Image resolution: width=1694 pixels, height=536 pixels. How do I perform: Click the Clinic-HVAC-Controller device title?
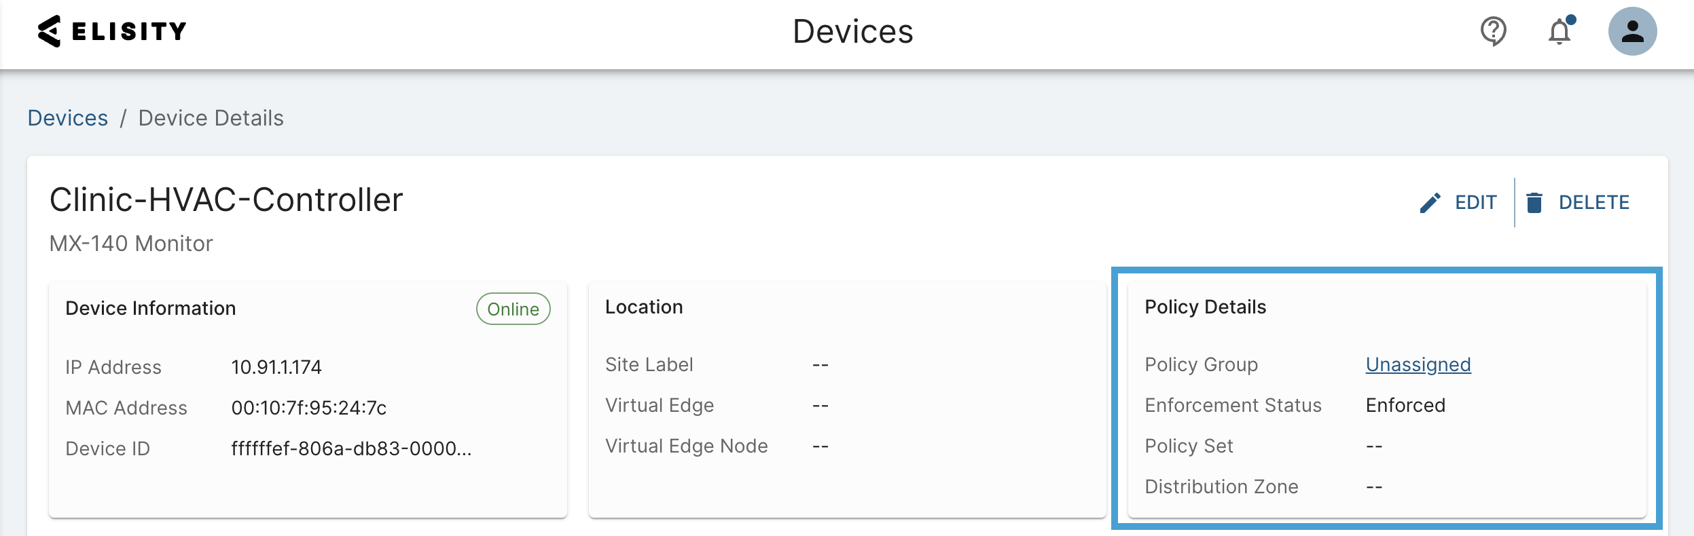coord(226,200)
